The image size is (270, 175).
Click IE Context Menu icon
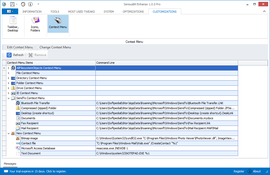point(13,93)
